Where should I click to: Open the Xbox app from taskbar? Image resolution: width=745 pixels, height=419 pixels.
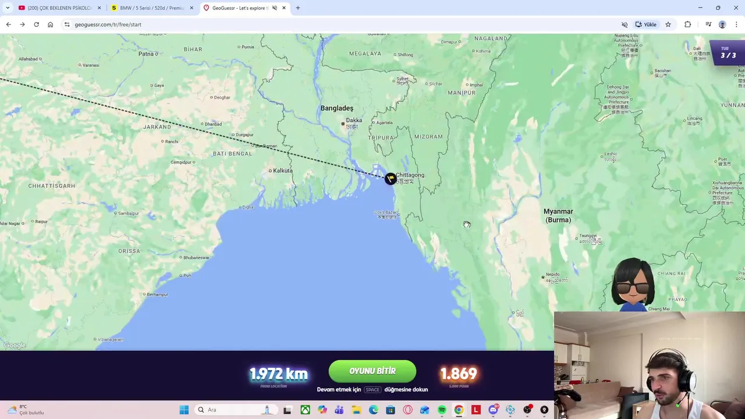[305, 410]
